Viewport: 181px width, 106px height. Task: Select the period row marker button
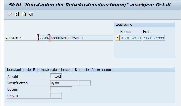(118, 38)
